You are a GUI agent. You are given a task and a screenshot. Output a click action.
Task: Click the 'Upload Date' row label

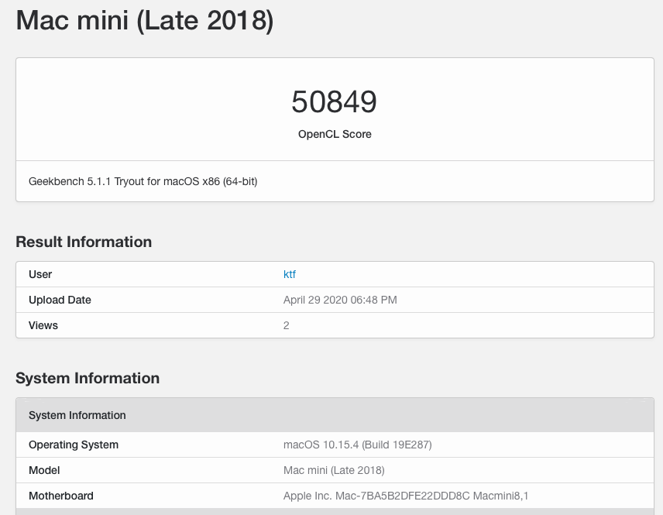60,300
